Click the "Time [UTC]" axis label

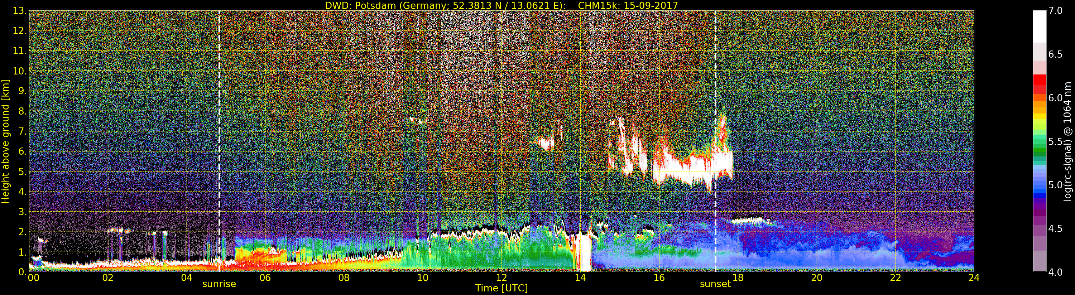pyautogui.click(x=501, y=288)
